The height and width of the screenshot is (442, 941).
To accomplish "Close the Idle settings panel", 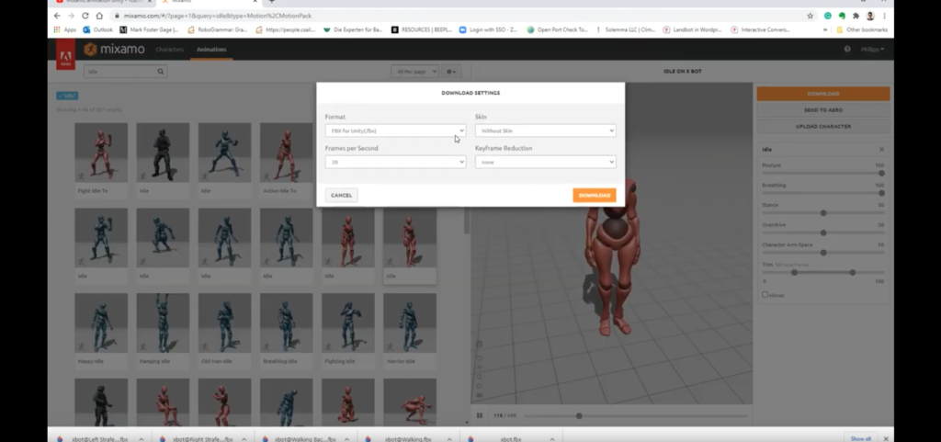I will click(x=881, y=149).
